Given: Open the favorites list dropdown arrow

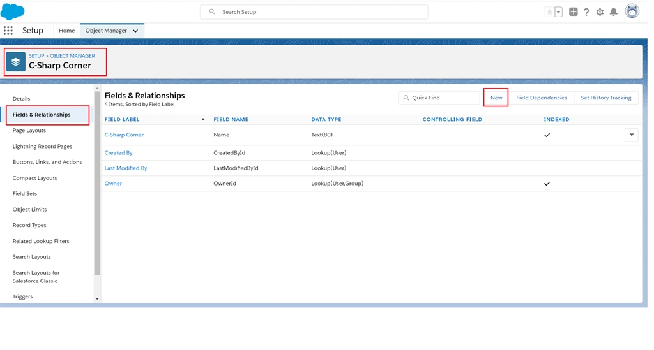Looking at the screenshot, I should (558, 12).
